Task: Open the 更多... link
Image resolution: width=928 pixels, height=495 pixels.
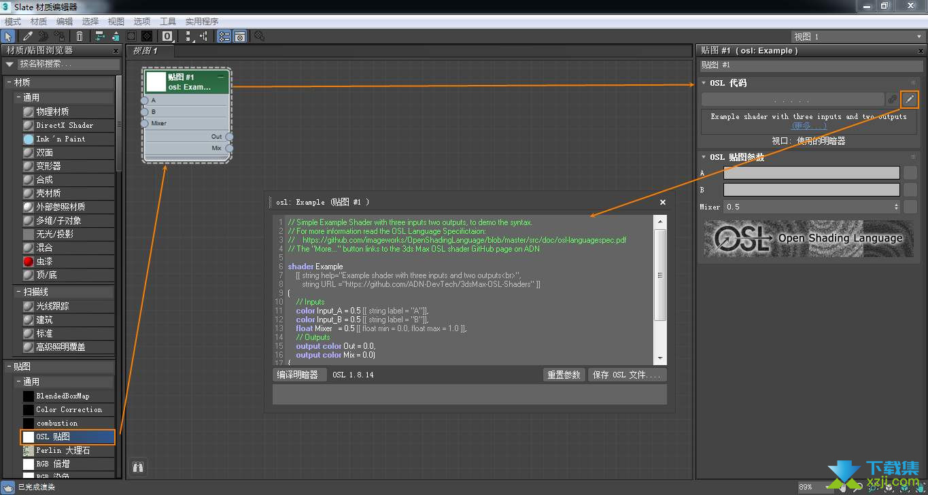Action: 808,126
